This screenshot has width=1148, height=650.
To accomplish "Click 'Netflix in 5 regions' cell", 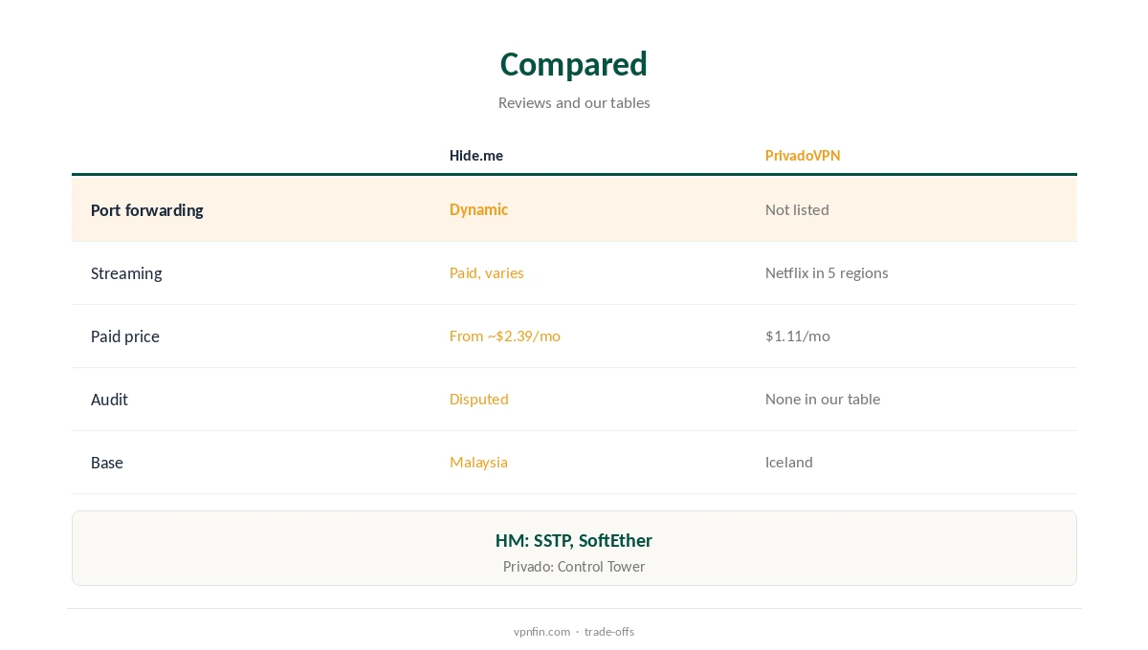I will click(x=827, y=272).
